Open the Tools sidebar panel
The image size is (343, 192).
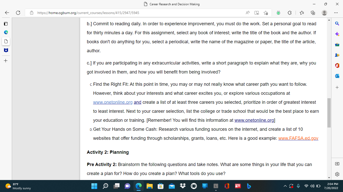337,44
